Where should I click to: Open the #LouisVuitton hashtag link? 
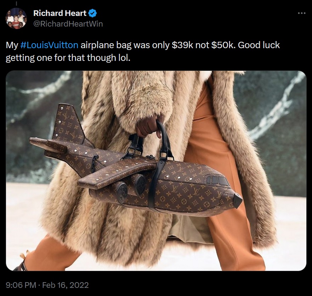pyautogui.click(x=49, y=45)
